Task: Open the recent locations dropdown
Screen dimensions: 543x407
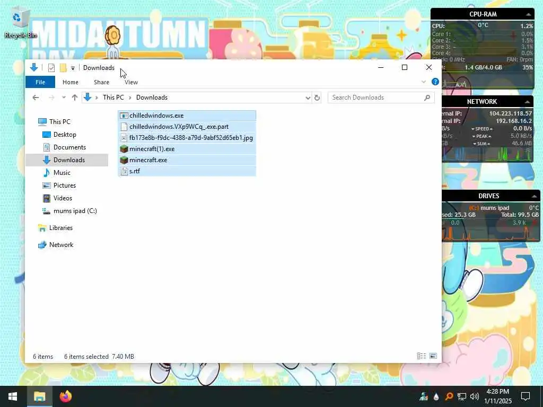Action: click(64, 98)
